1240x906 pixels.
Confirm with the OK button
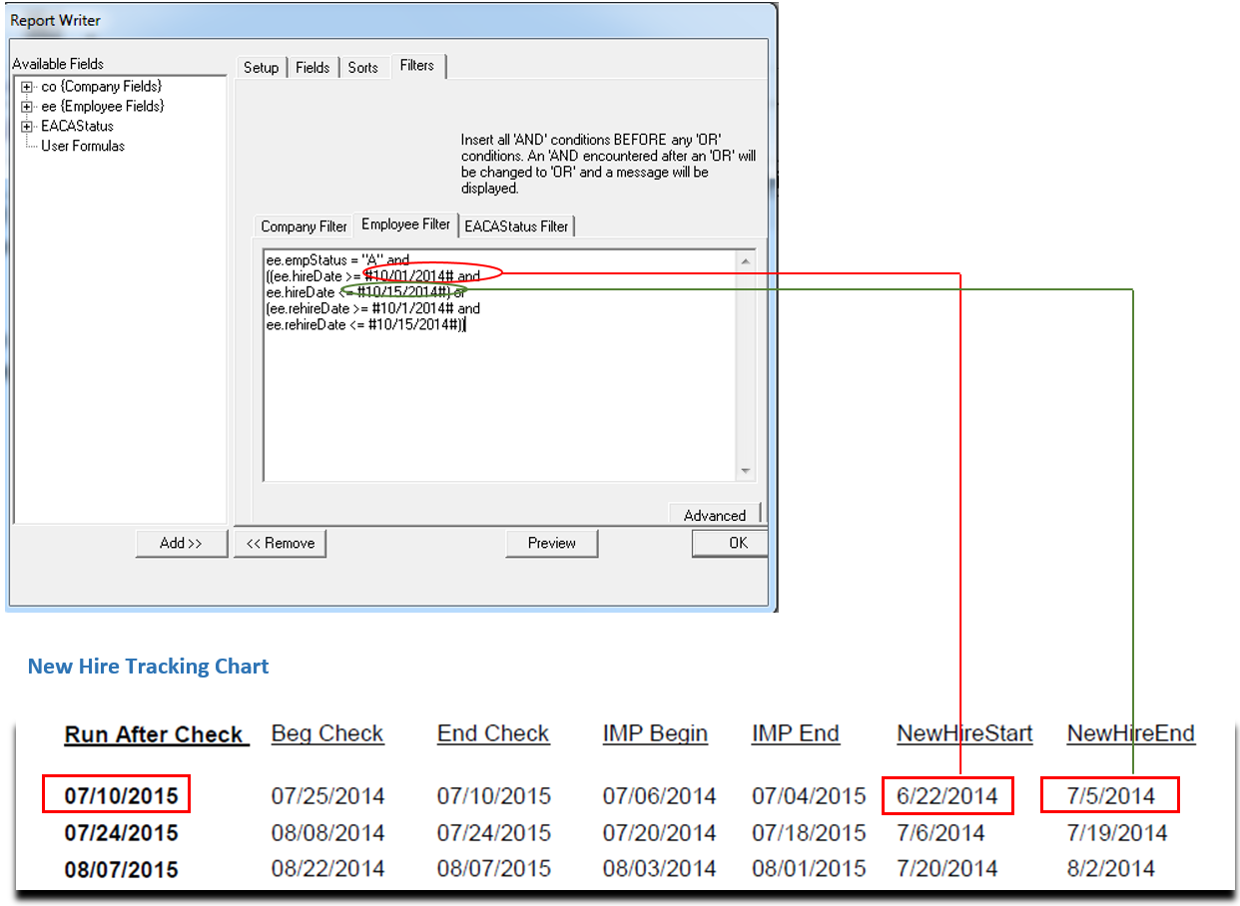point(738,543)
